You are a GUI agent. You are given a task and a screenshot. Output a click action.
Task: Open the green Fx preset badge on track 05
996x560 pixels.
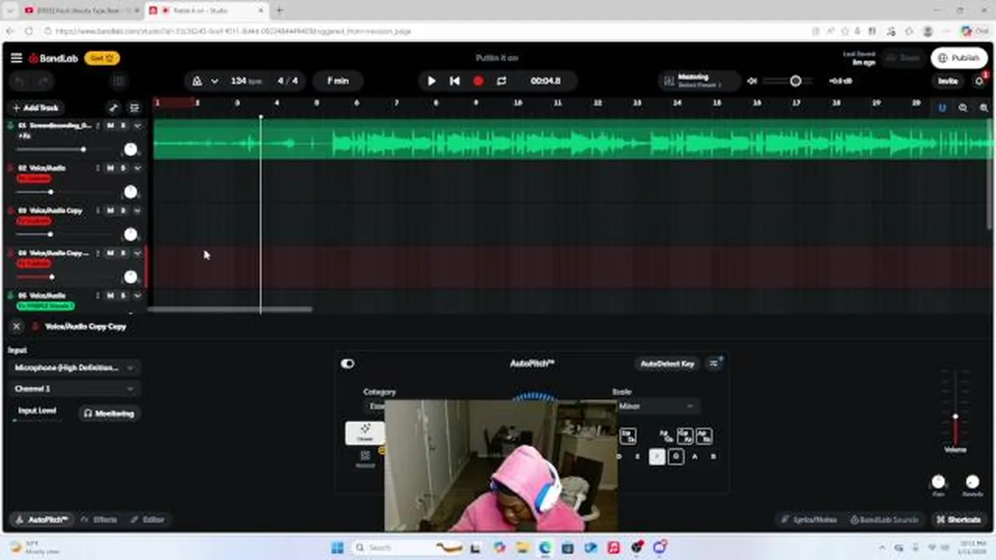pyautogui.click(x=46, y=306)
